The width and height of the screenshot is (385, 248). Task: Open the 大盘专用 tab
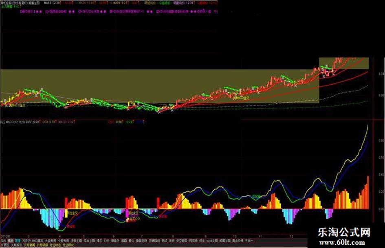(51, 241)
